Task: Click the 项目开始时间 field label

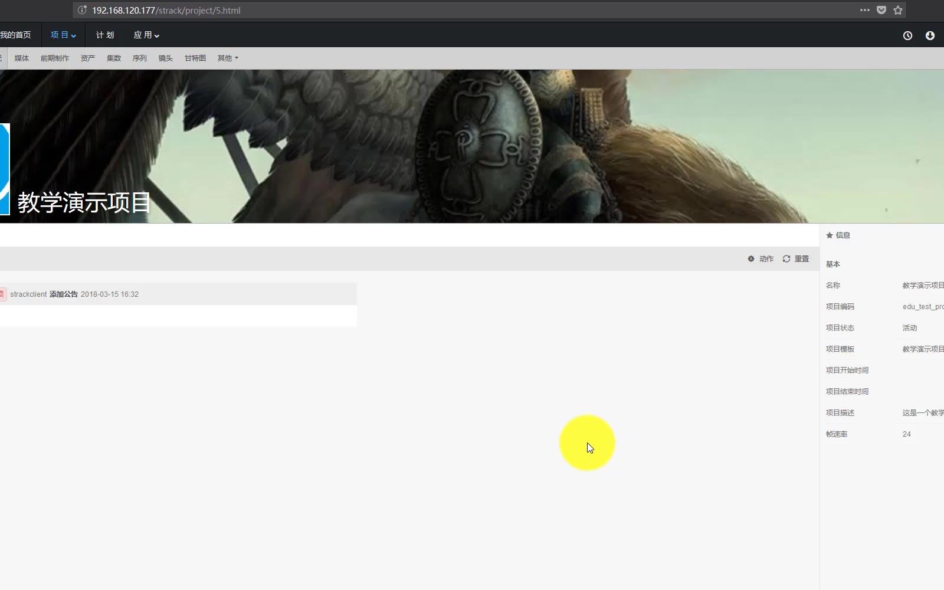Action: (x=847, y=371)
